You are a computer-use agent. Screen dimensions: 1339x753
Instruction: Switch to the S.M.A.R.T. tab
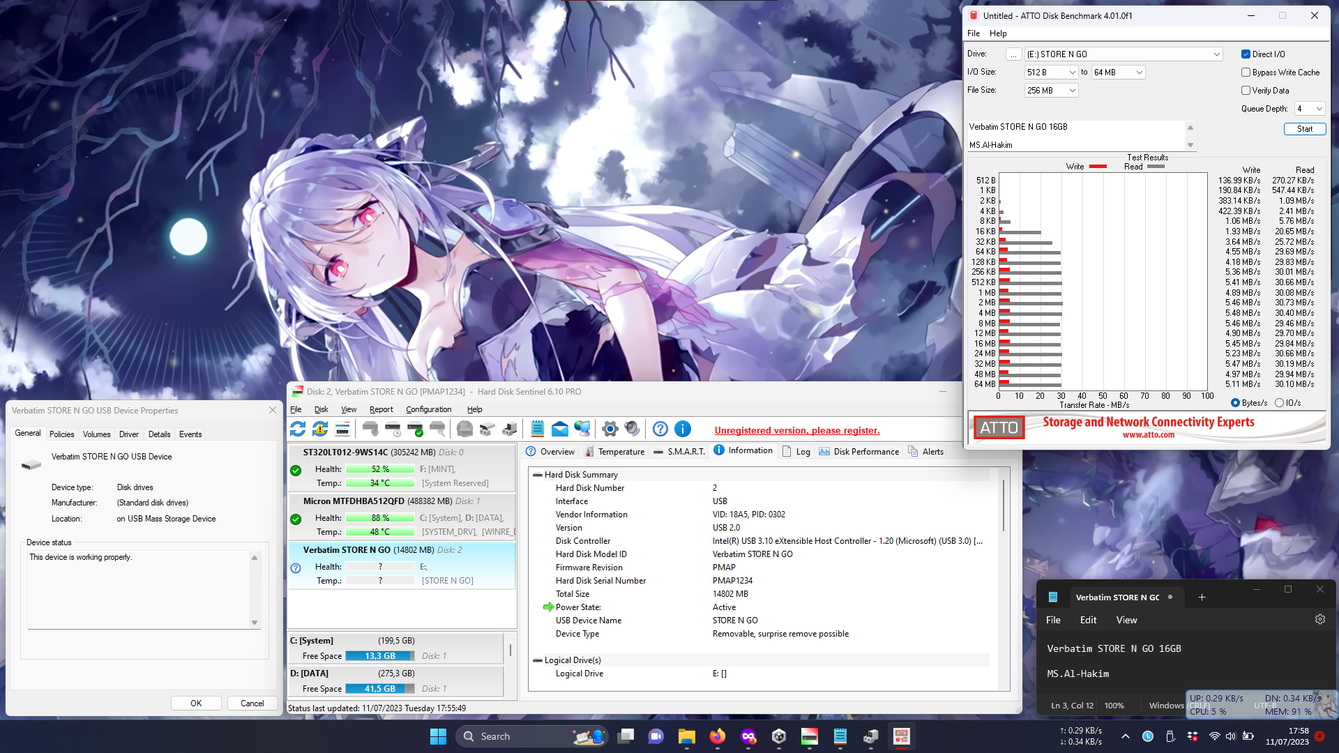click(x=679, y=451)
